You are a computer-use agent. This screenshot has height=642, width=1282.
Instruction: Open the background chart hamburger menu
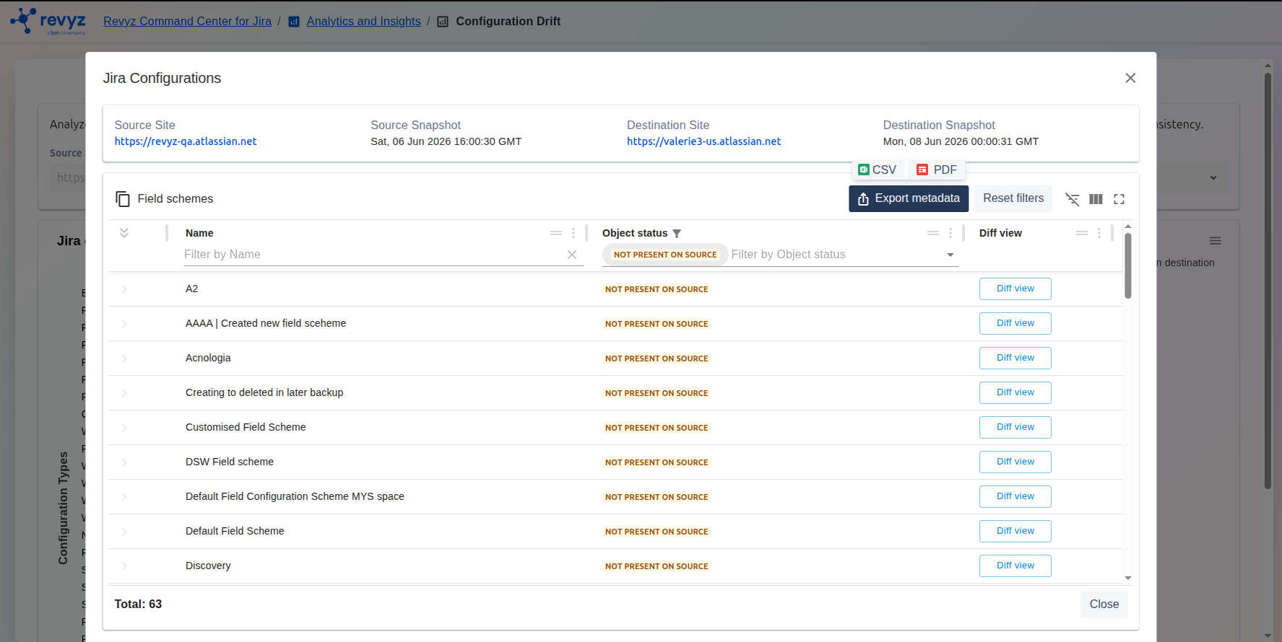pos(1216,241)
